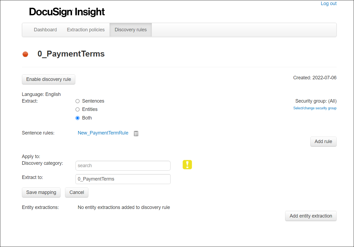Click Add entity extraction button
The height and width of the screenshot is (247, 354).
311,216
